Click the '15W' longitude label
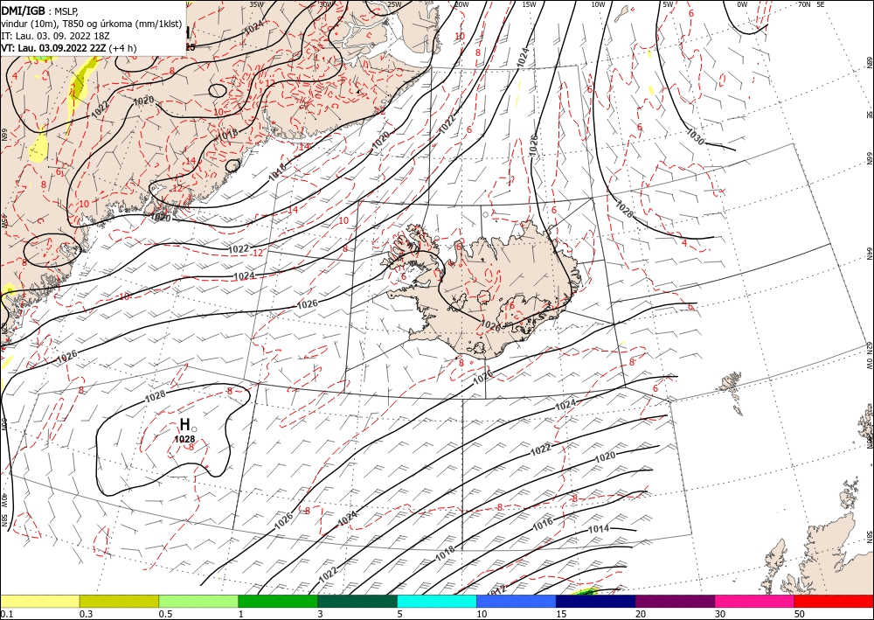The image size is (874, 620). click(x=529, y=4)
